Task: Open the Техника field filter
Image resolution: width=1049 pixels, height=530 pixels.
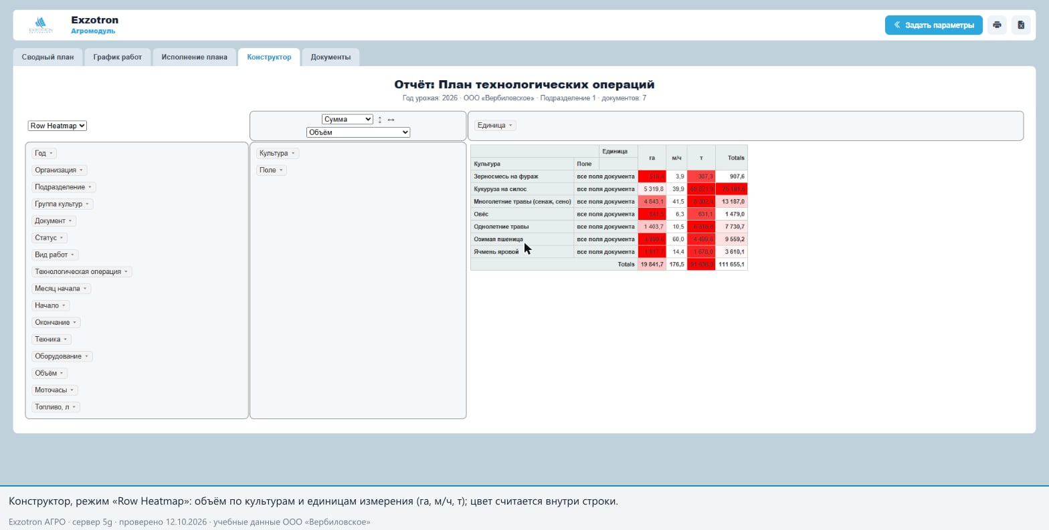Action: [x=66, y=340]
